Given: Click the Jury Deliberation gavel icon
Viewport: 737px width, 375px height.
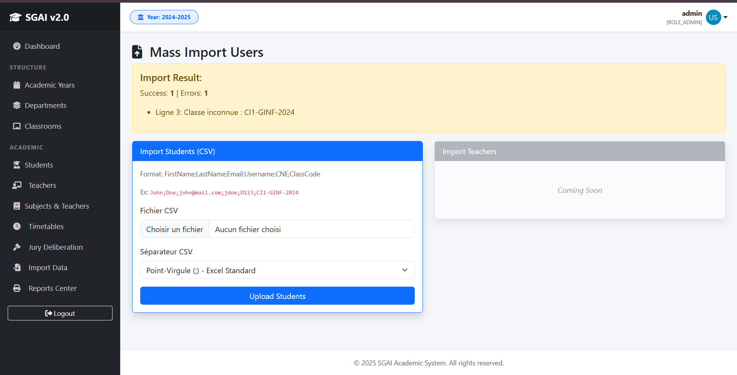Looking at the screenshot, I should pos(17,247).
